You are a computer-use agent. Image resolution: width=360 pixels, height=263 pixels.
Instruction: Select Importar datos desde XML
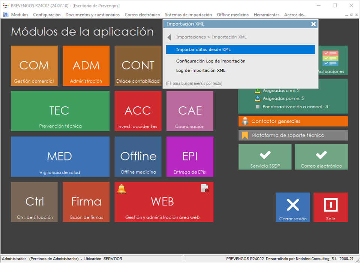click(x=240, y=49)
